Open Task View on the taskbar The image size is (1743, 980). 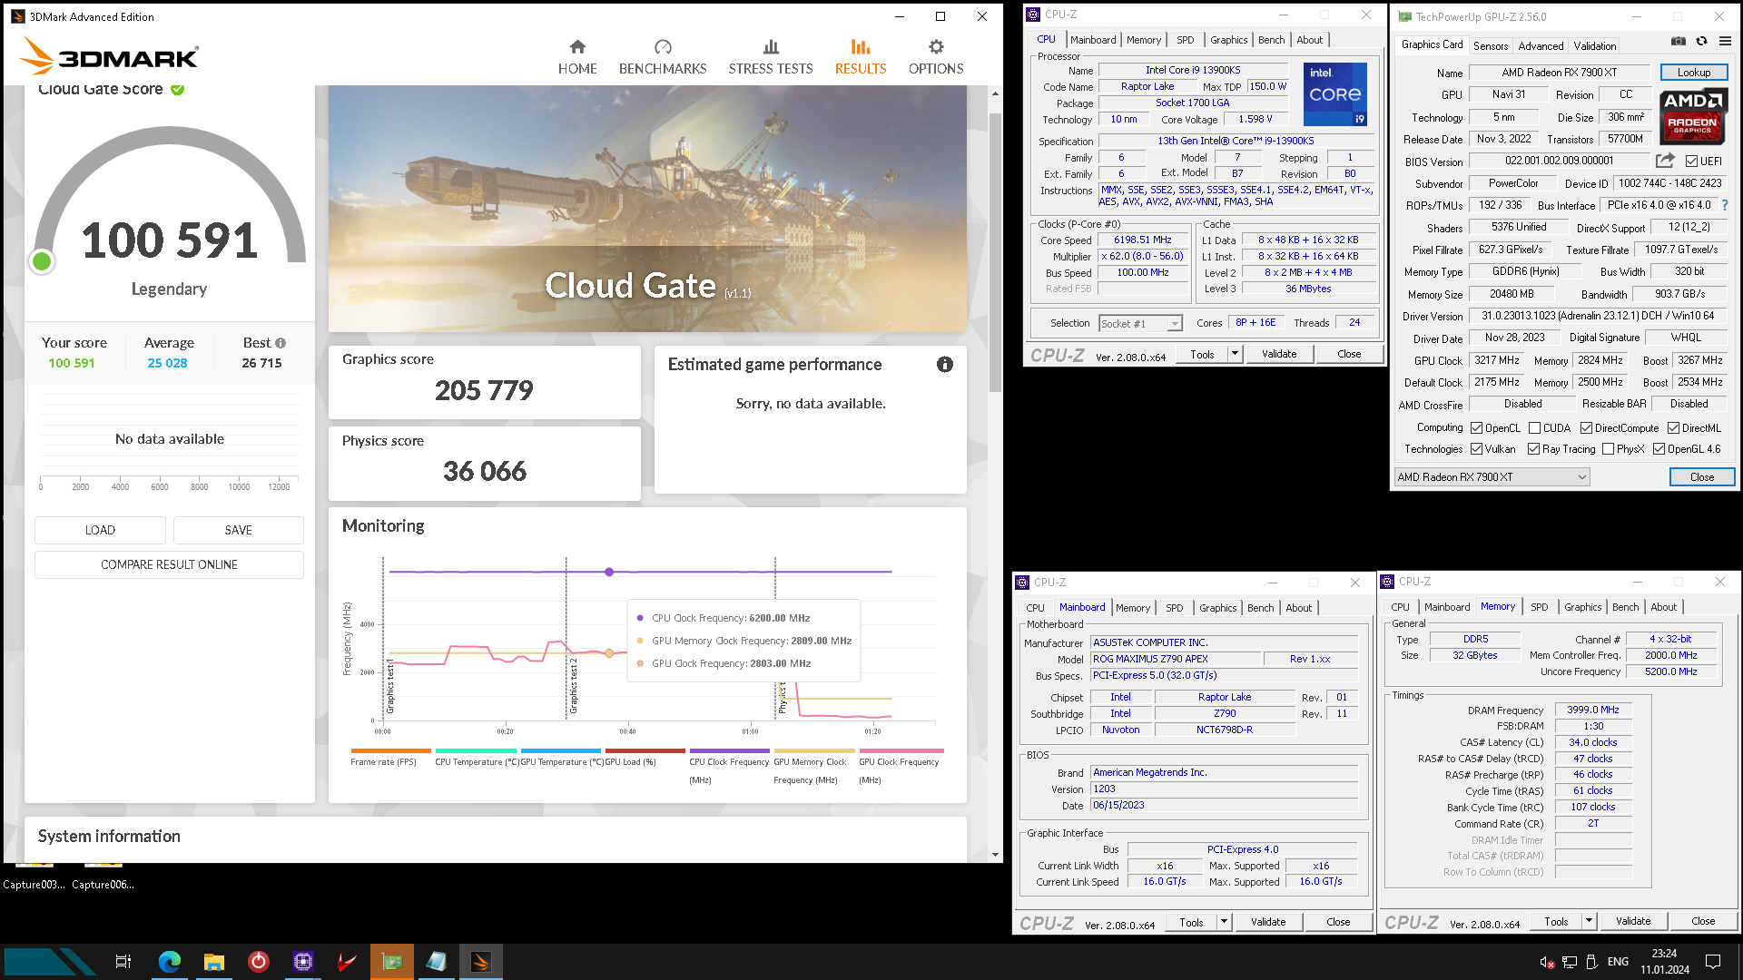click(x=123, y=961)
